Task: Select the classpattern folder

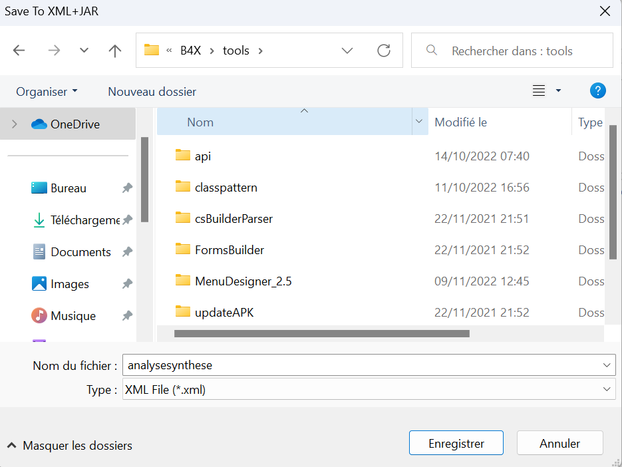Action: point(226,188)
